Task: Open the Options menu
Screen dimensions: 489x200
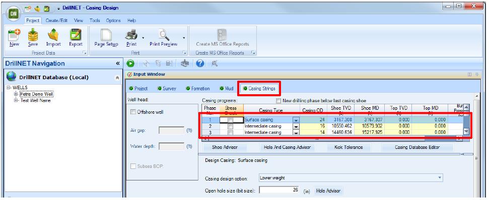Action: coord(113,21)
